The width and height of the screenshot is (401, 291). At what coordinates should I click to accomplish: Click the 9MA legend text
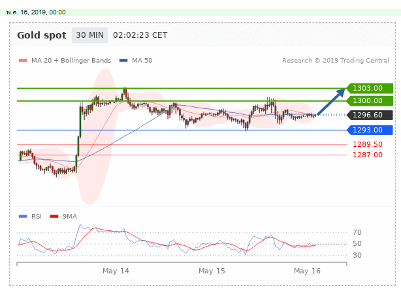pyautogui.click(x=70, y=217)
